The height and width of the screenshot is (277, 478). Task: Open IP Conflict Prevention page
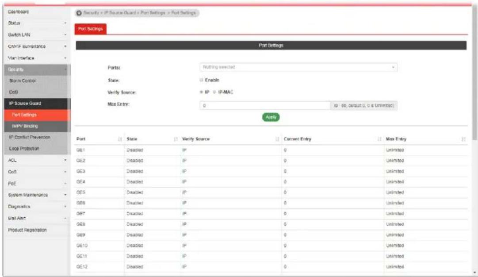point(37,137)
